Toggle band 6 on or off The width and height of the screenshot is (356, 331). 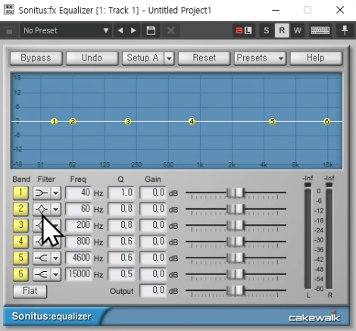pyautogui.click(x=20, y=274)
